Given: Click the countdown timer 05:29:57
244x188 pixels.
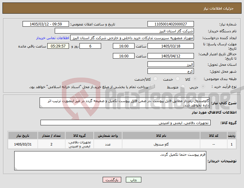Looking at the screenshot, I should pos(58,46).
